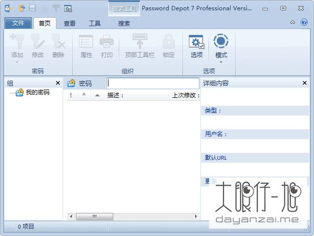Viewport: 314px width, 236px height.
Task: Click the ^ column header
Action: [x=84, y=95]
